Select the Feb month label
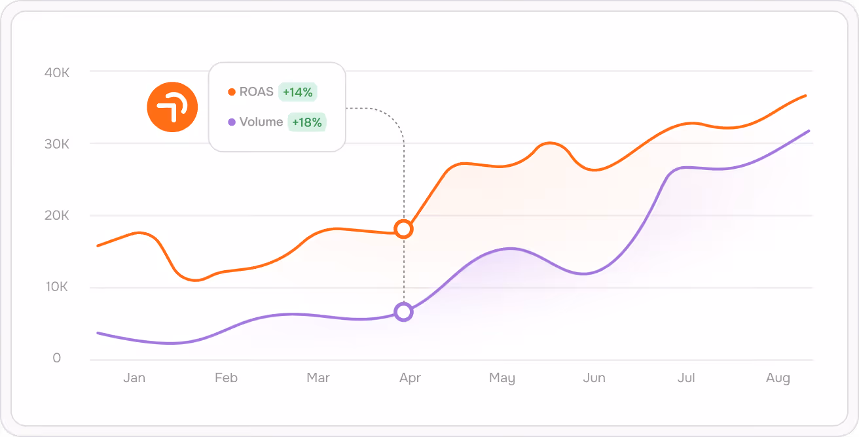Viewport: 859px width, 437px height. 226,377
